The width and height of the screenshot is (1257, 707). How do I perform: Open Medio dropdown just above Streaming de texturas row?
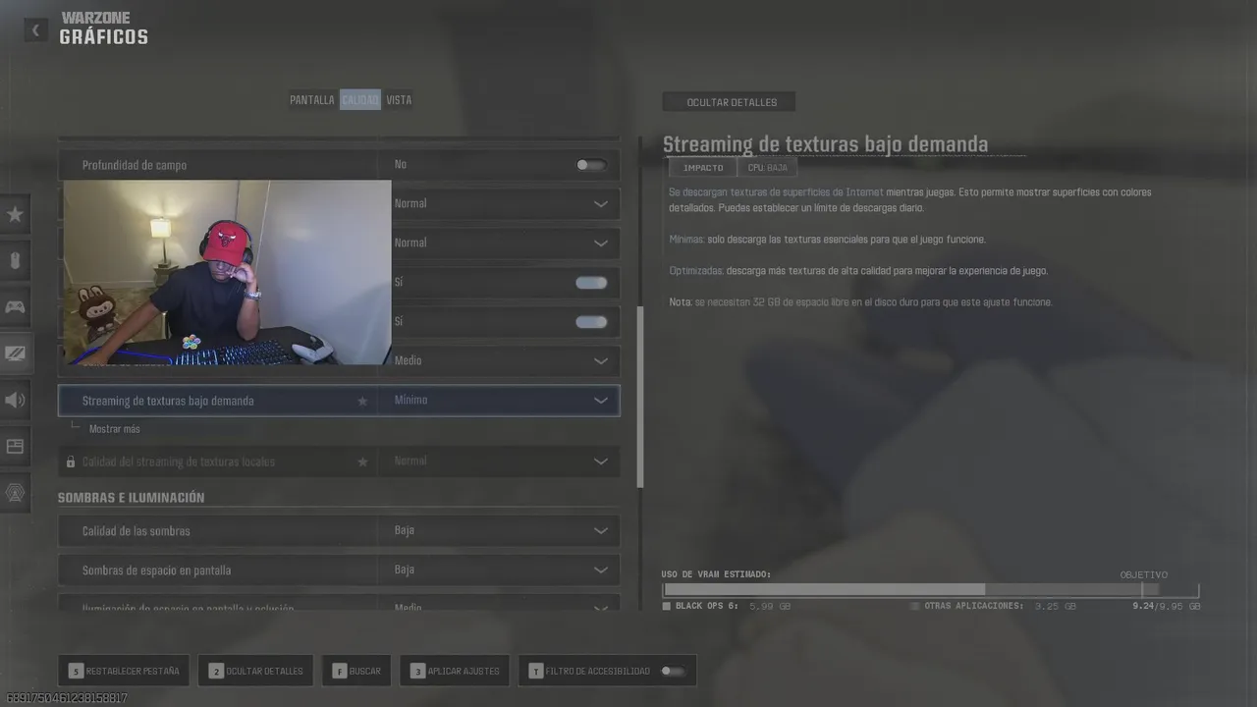pyautogui.click(x=499, y=360)
